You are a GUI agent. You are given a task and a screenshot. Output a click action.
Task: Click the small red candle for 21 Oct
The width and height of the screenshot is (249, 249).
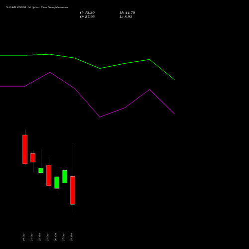point(33,158)
